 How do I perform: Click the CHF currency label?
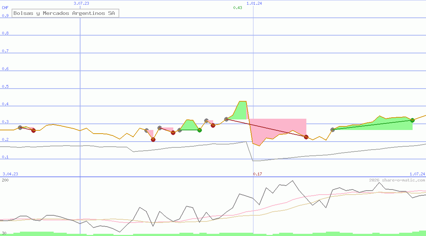tap(5, 7)
